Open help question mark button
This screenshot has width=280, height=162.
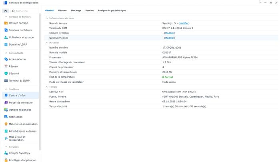260,3
